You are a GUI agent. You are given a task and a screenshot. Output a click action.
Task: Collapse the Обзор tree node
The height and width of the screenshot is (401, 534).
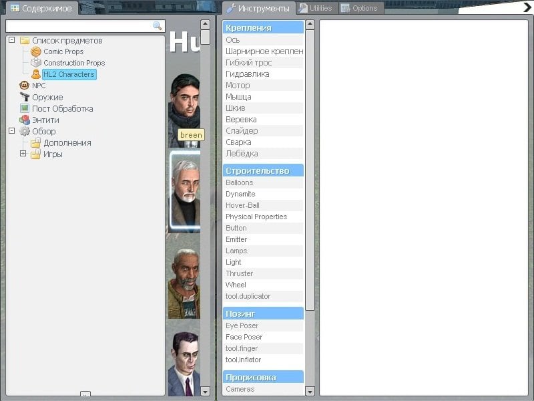[x=11, y=131]
